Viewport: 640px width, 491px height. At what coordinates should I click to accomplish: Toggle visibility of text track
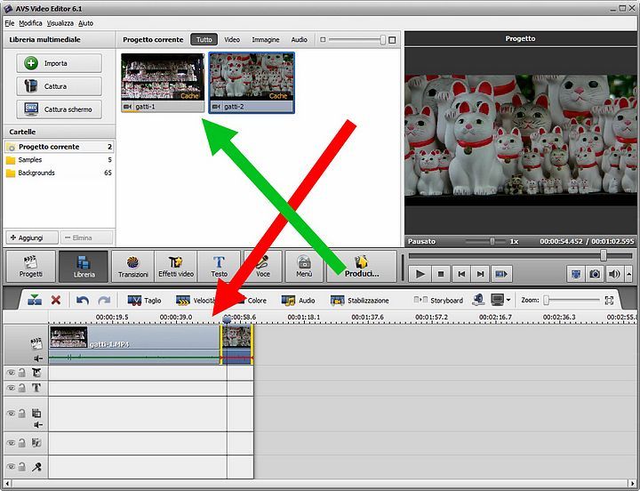click(x=11, y=388)
